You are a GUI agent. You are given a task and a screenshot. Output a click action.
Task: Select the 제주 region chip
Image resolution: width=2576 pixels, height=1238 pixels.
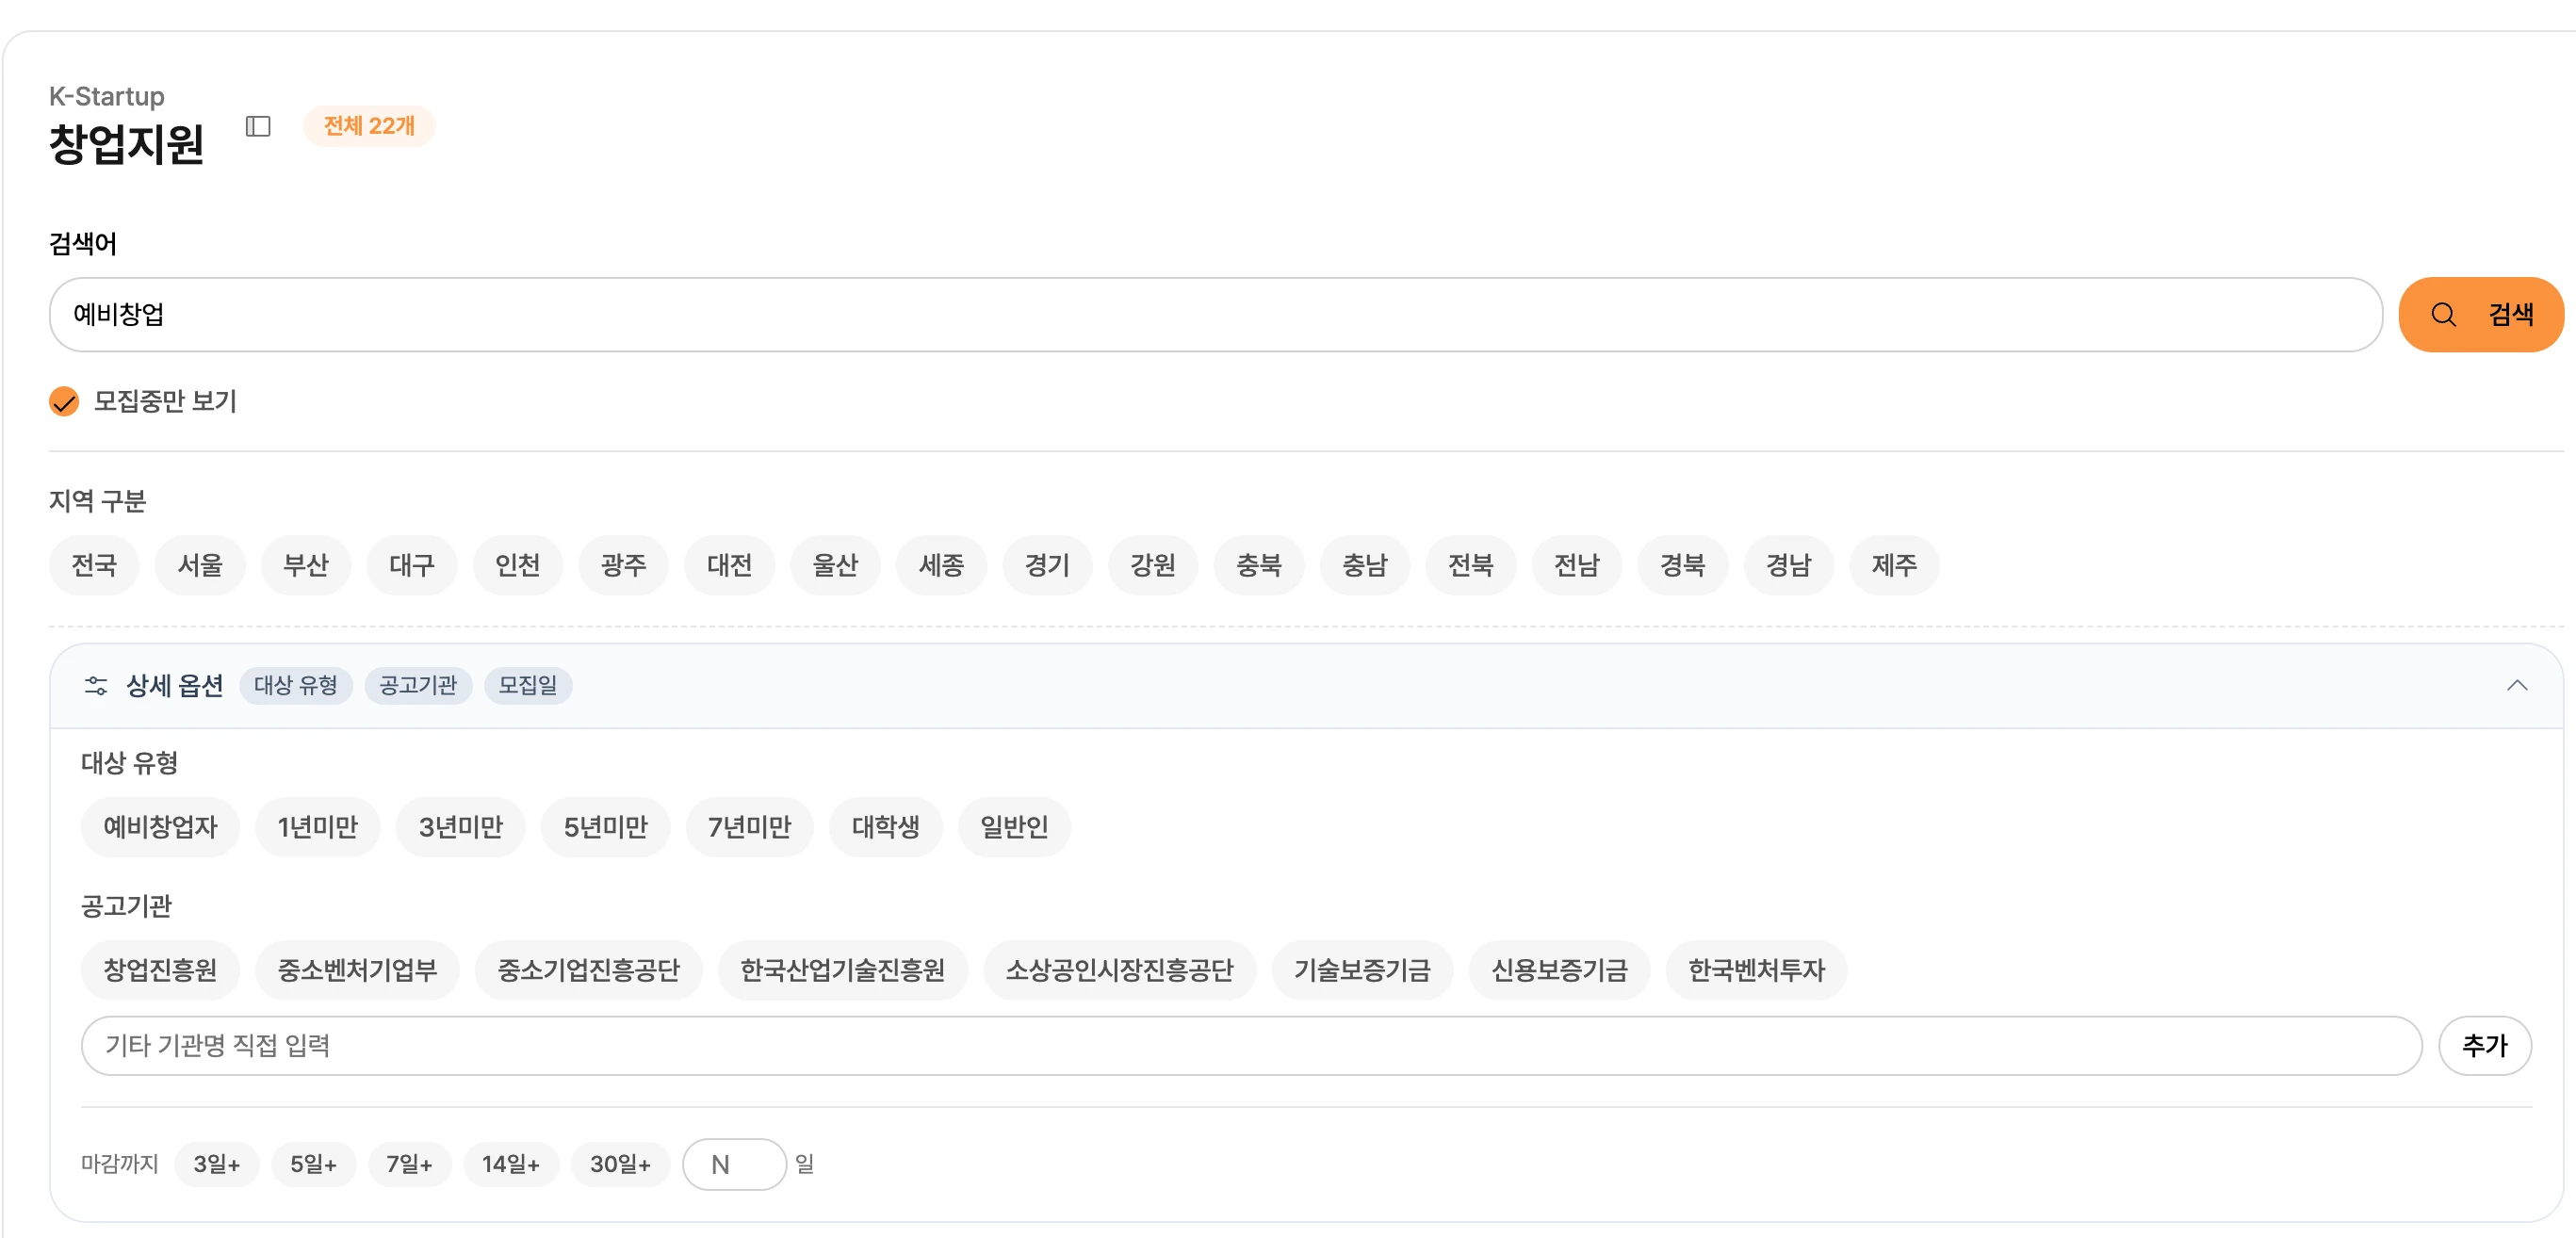1893,565
